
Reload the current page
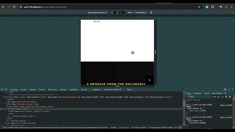point(14,7)
